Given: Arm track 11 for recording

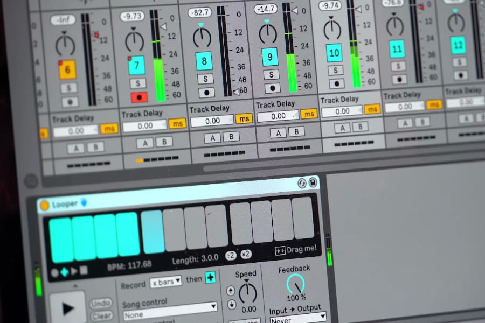Looking at the screenshot, I should [399, 80].
